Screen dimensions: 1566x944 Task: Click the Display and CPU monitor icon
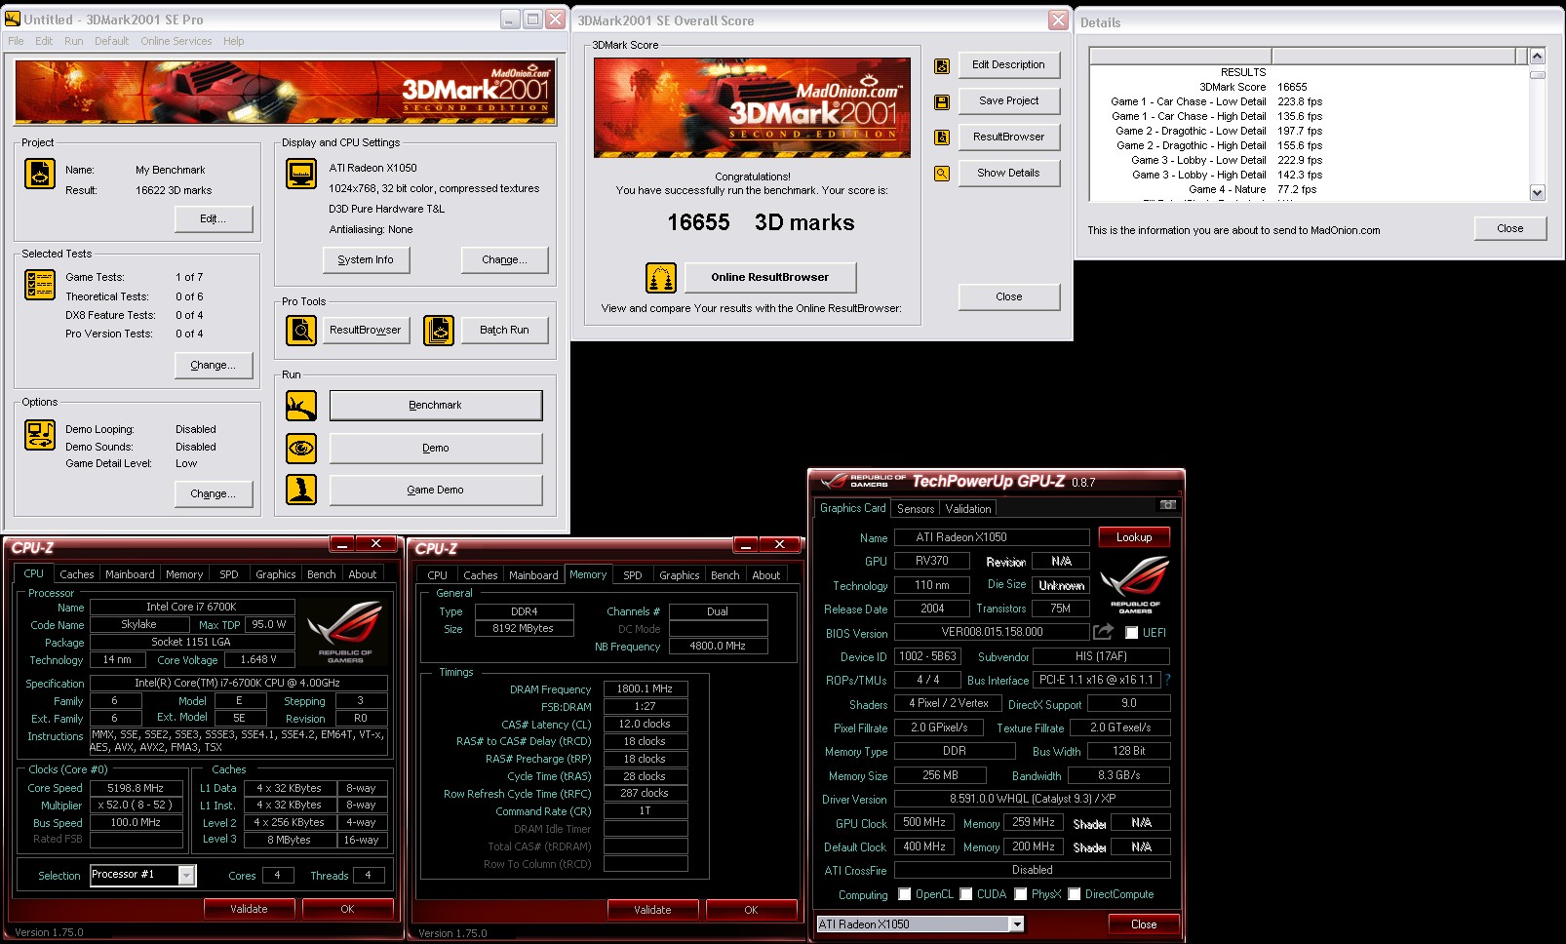(x=301, y=174)
